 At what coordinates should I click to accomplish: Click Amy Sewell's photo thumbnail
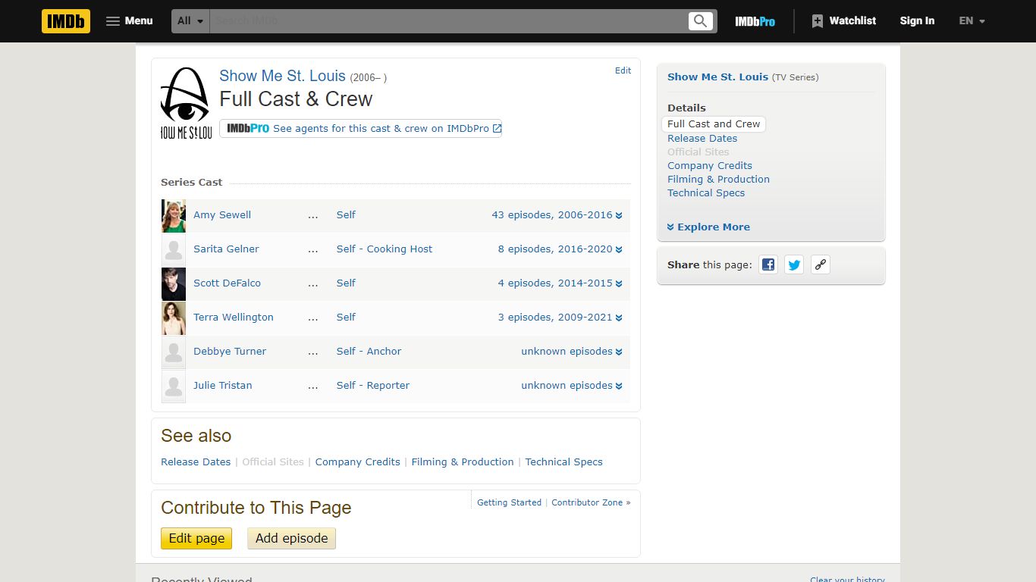point(174,215)
